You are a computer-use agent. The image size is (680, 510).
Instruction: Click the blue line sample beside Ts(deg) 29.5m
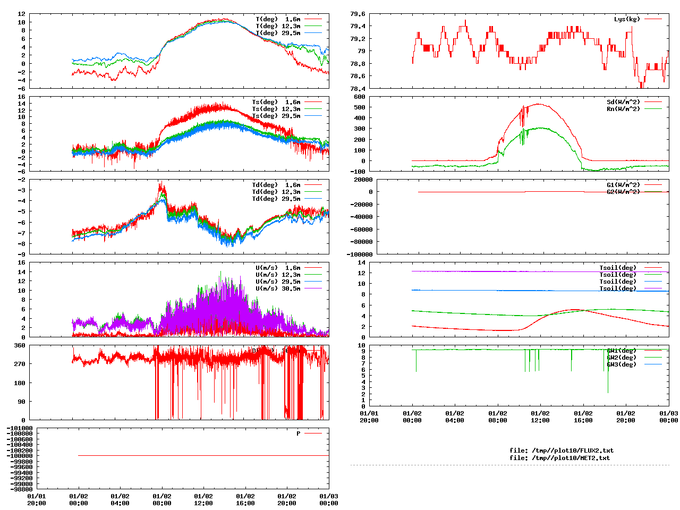(313, 116)
